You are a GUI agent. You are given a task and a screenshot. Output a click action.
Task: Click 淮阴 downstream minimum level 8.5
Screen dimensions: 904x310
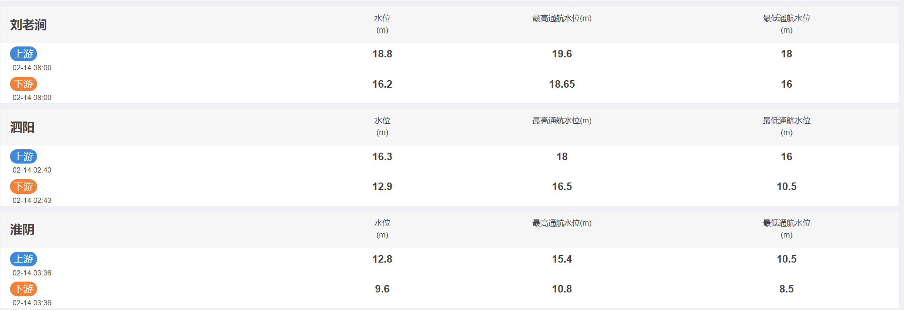pos(787,289)
